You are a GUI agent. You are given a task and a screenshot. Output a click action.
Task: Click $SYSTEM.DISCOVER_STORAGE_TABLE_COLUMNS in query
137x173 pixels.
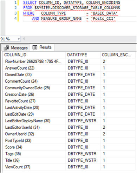(77, 8)
